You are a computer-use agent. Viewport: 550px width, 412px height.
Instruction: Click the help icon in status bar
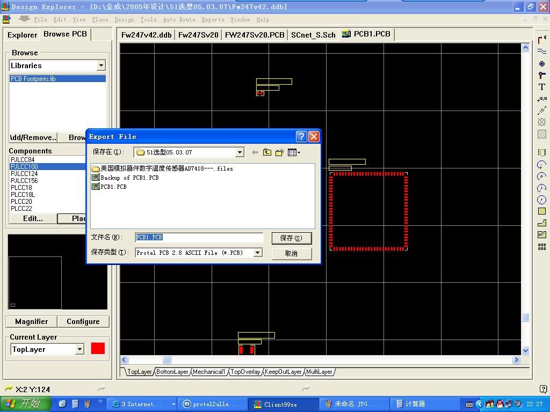tap(543, 389)
